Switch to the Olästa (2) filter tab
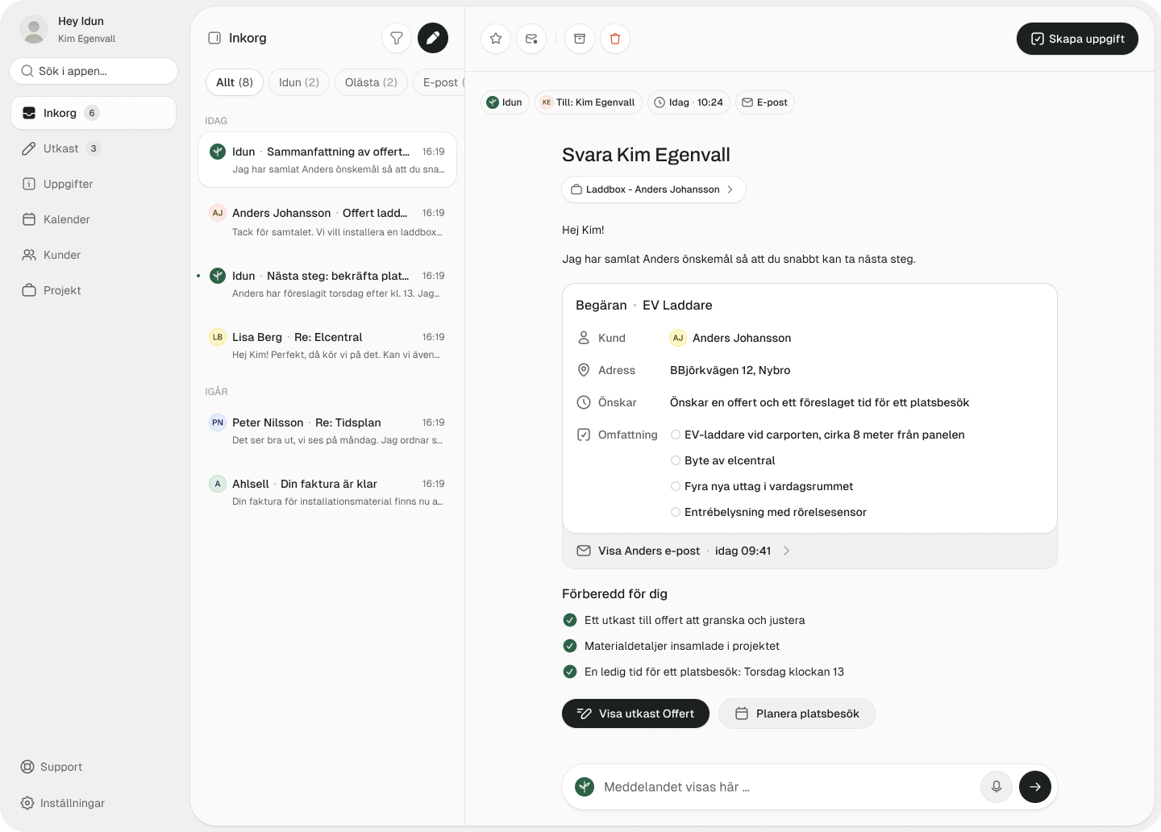This screenshot has width=1161, height=832. (371, 82)
